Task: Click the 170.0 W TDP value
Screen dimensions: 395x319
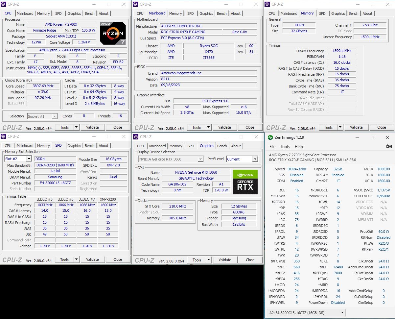Action: [x=221, y=190]
